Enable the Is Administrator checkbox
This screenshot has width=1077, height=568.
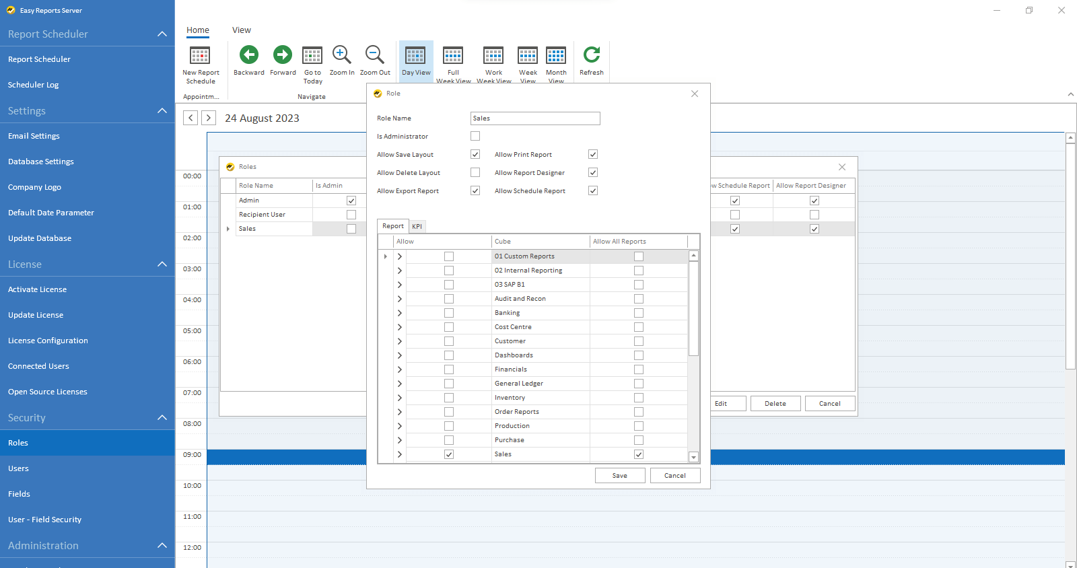(x=475, y=136)
